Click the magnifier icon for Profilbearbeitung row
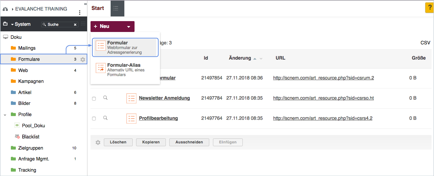This screenshot has width=434, height=176. click(x=105, y=118)
